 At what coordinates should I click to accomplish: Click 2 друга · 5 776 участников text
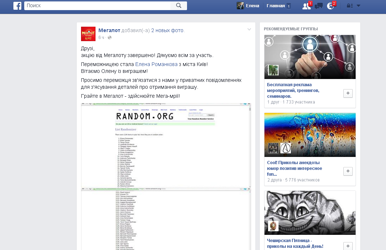pyautogui.click(x=293, y=180)
